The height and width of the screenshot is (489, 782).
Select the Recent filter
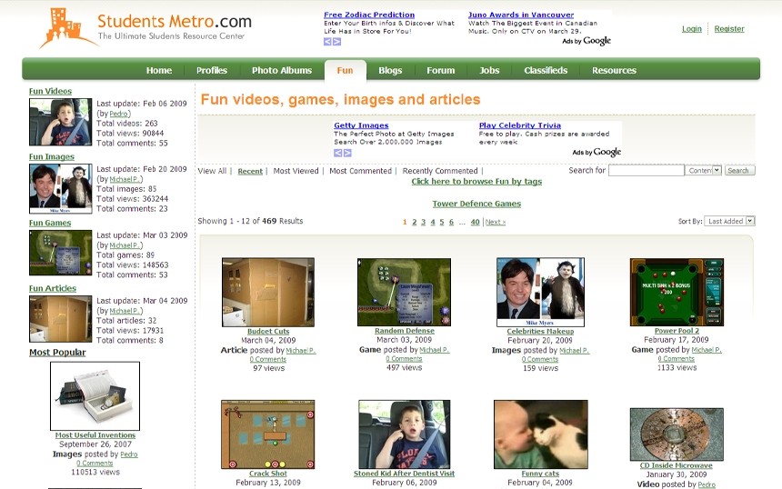coord(250,171)
